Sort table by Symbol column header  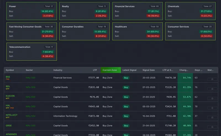coord(10,70)
